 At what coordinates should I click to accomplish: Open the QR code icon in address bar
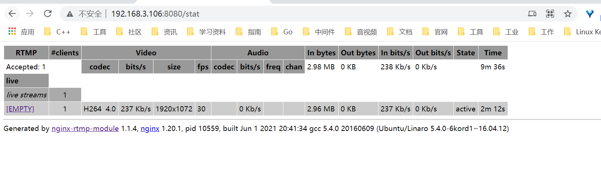pos(550,14)
